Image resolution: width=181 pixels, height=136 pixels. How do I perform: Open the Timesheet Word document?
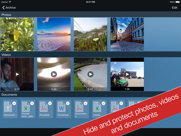(x=64, y=109)
